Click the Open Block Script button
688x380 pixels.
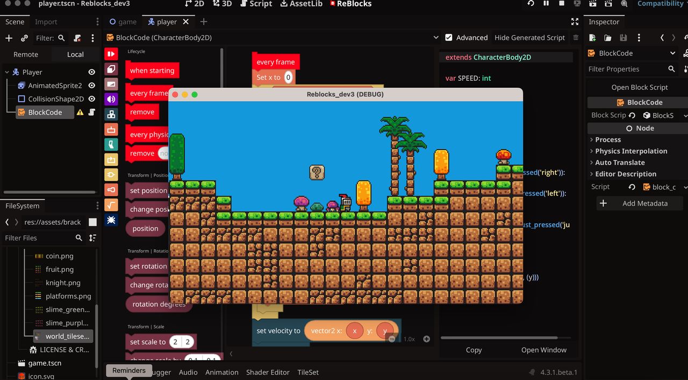(x=639, y=87)
